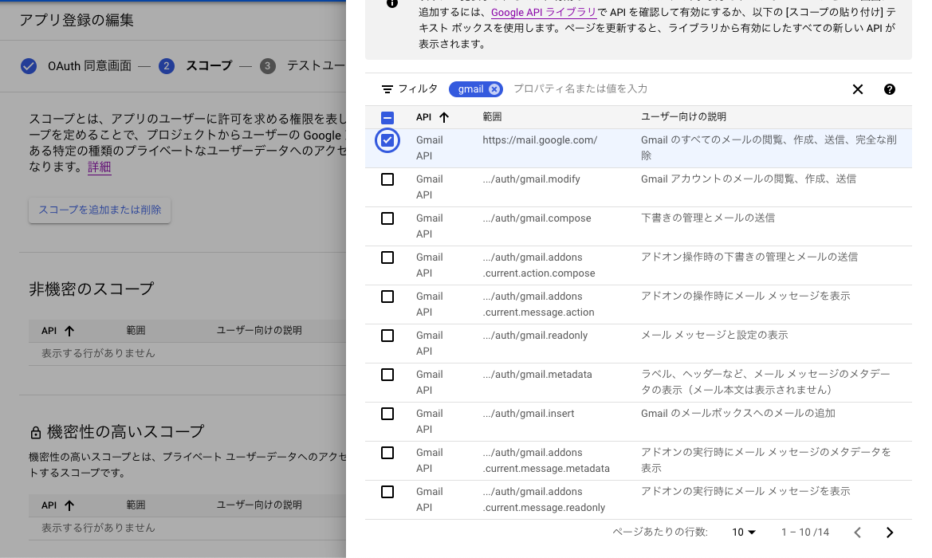Check the gmail.addons.current.message.metadata scope
This screenshot has height=558, width=932.
click(387, 453)
